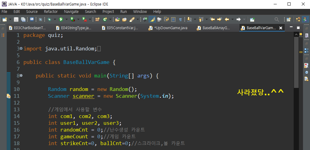Open the Source menu
Viewport: 310px width, 150px height.
[x=32, y=12]
